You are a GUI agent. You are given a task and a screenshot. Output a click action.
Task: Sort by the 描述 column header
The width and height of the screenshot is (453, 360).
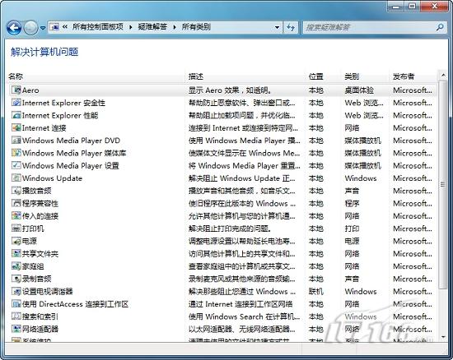coord(245,76)
